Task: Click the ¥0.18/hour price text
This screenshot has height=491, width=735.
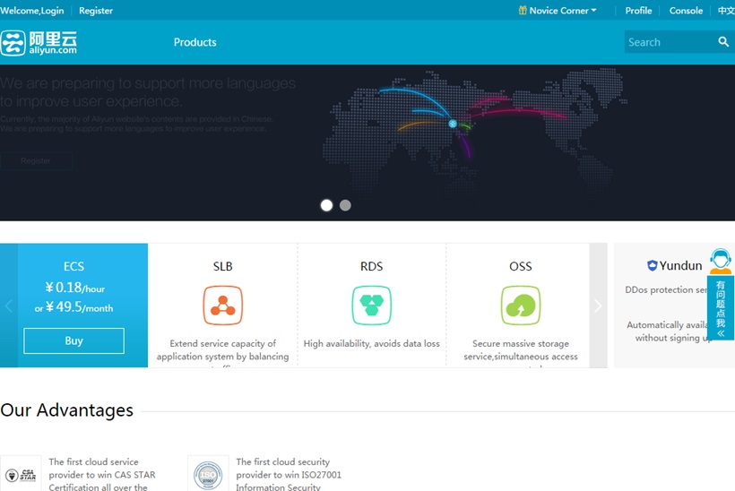Action: tap(75, 288)
